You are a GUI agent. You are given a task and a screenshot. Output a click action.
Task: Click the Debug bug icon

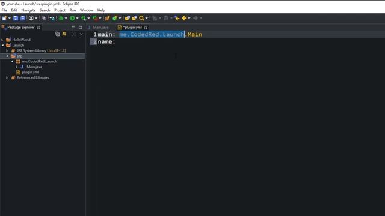(61, 18)
